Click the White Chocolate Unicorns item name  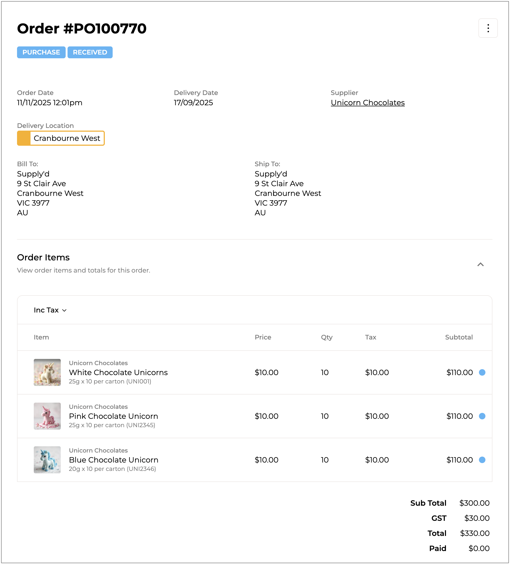(x=118, y=372)
